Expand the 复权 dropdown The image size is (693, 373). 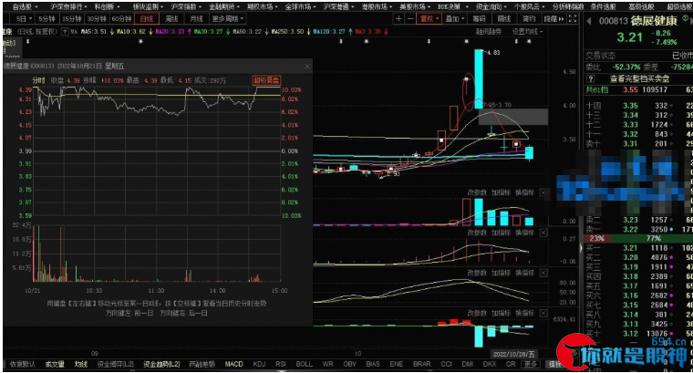[429, 18]
